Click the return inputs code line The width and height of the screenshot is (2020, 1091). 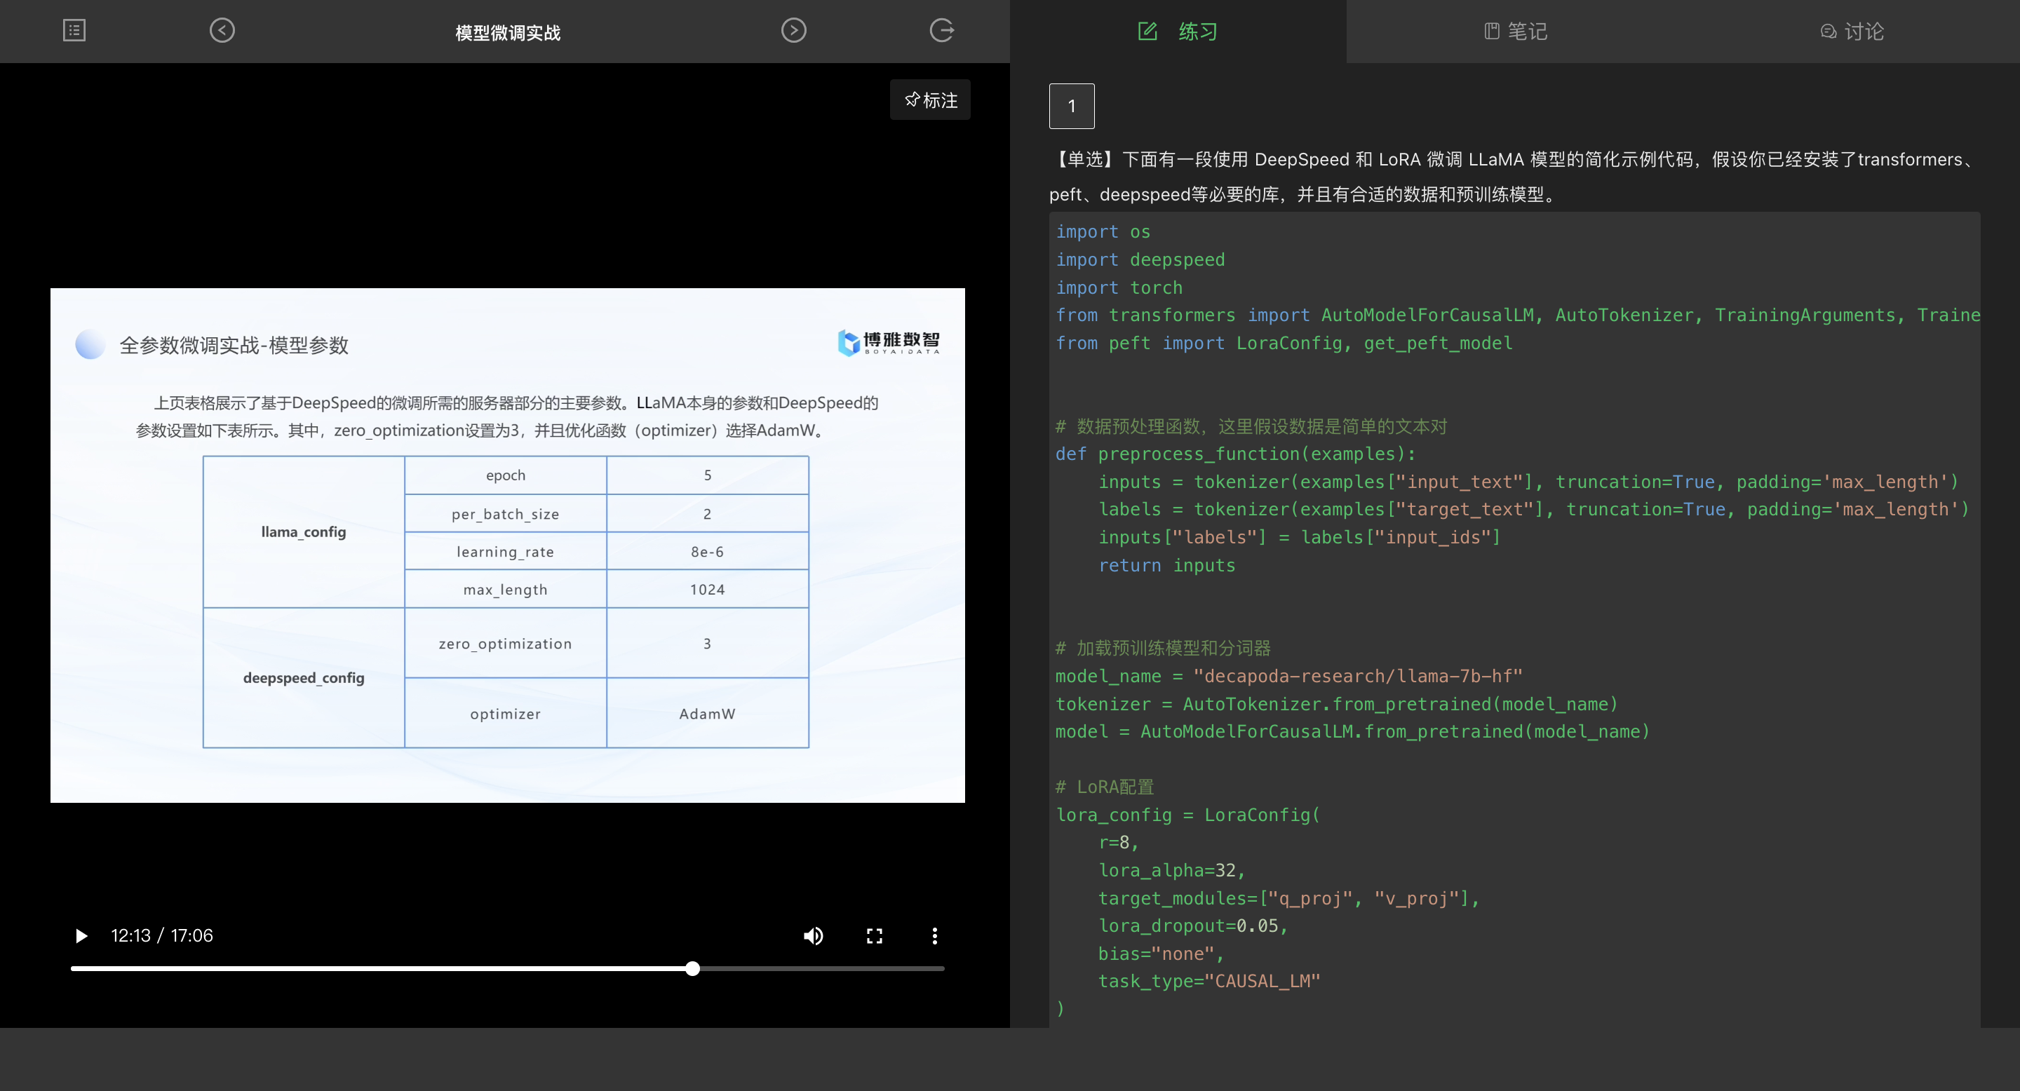coord(1167,565)
